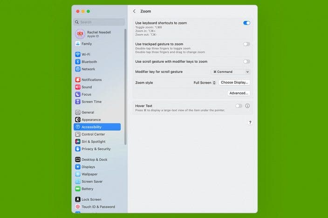Turn on scroll gesture with modifier keys
Viewport: 328px width, 218px height.
246,61
